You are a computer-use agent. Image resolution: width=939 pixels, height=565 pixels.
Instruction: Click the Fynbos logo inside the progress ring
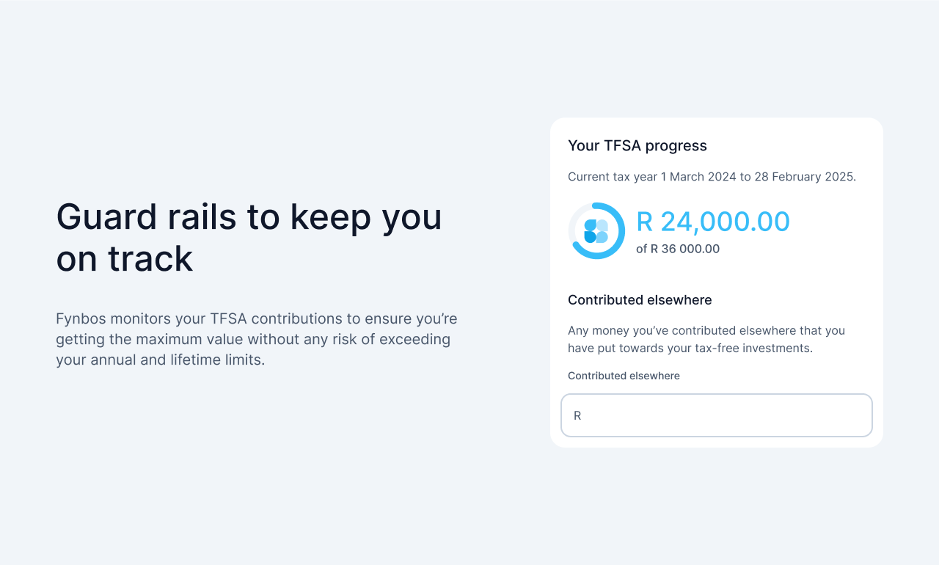pyautogui.click(x=596, y=231)
